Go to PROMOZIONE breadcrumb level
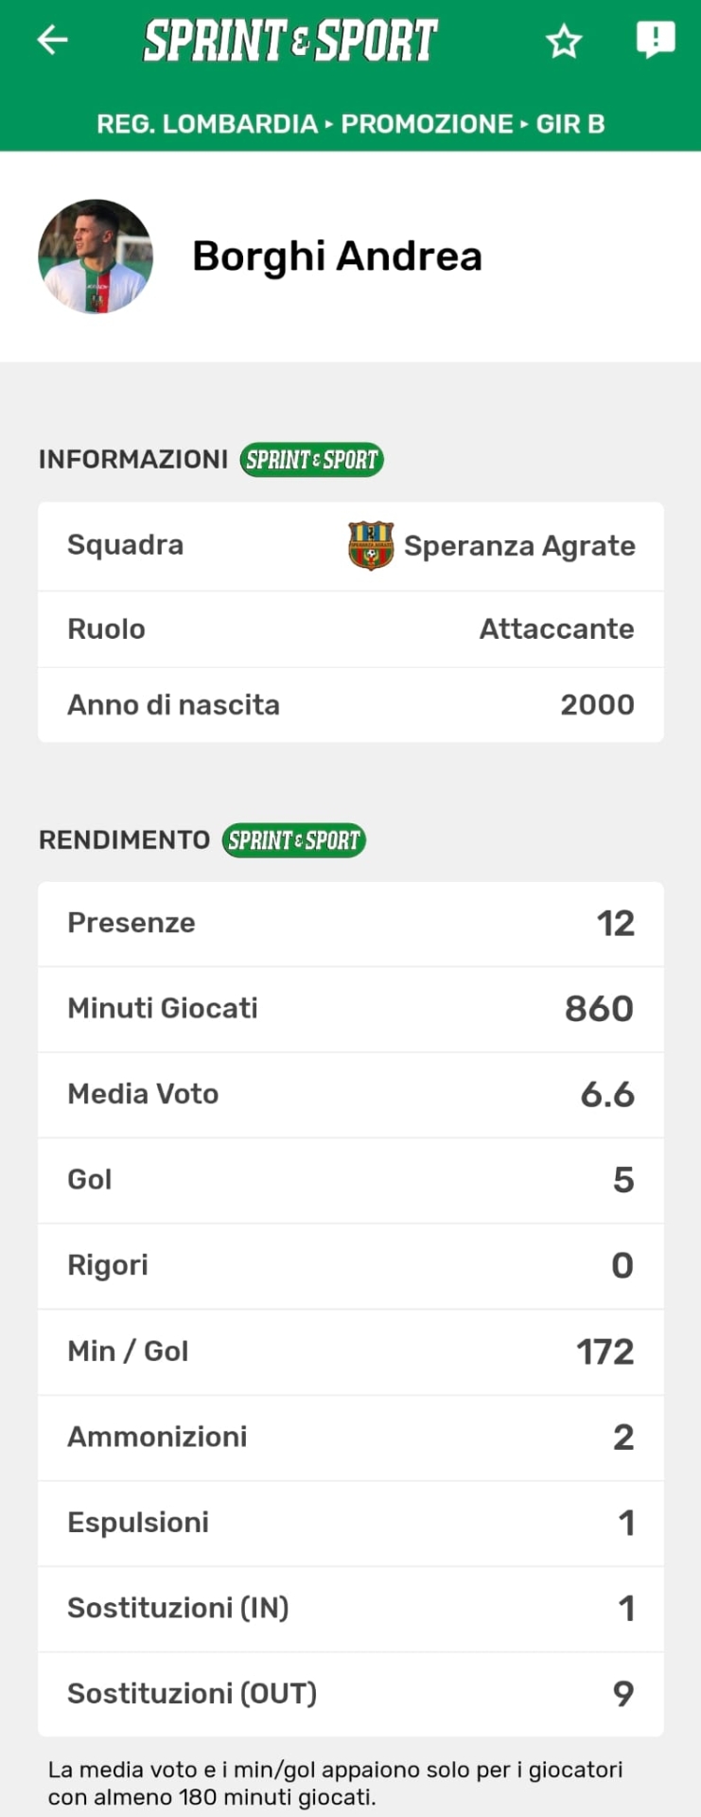This screenshot has height=1817, width=701. coord(427,124)
